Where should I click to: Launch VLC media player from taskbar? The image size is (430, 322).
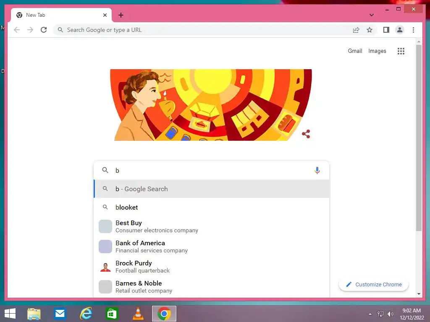[x=138, y=314]
